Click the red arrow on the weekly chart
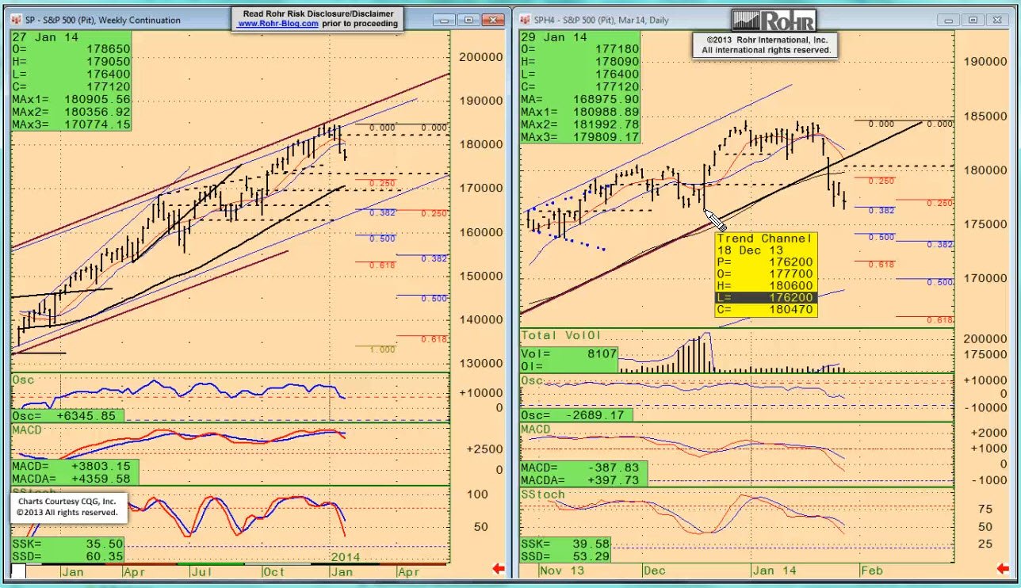 [499, 568]
